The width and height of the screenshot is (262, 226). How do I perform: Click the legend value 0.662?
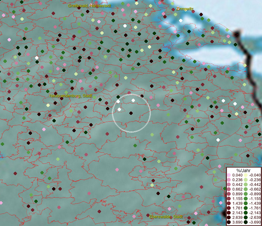coord(237,189)
